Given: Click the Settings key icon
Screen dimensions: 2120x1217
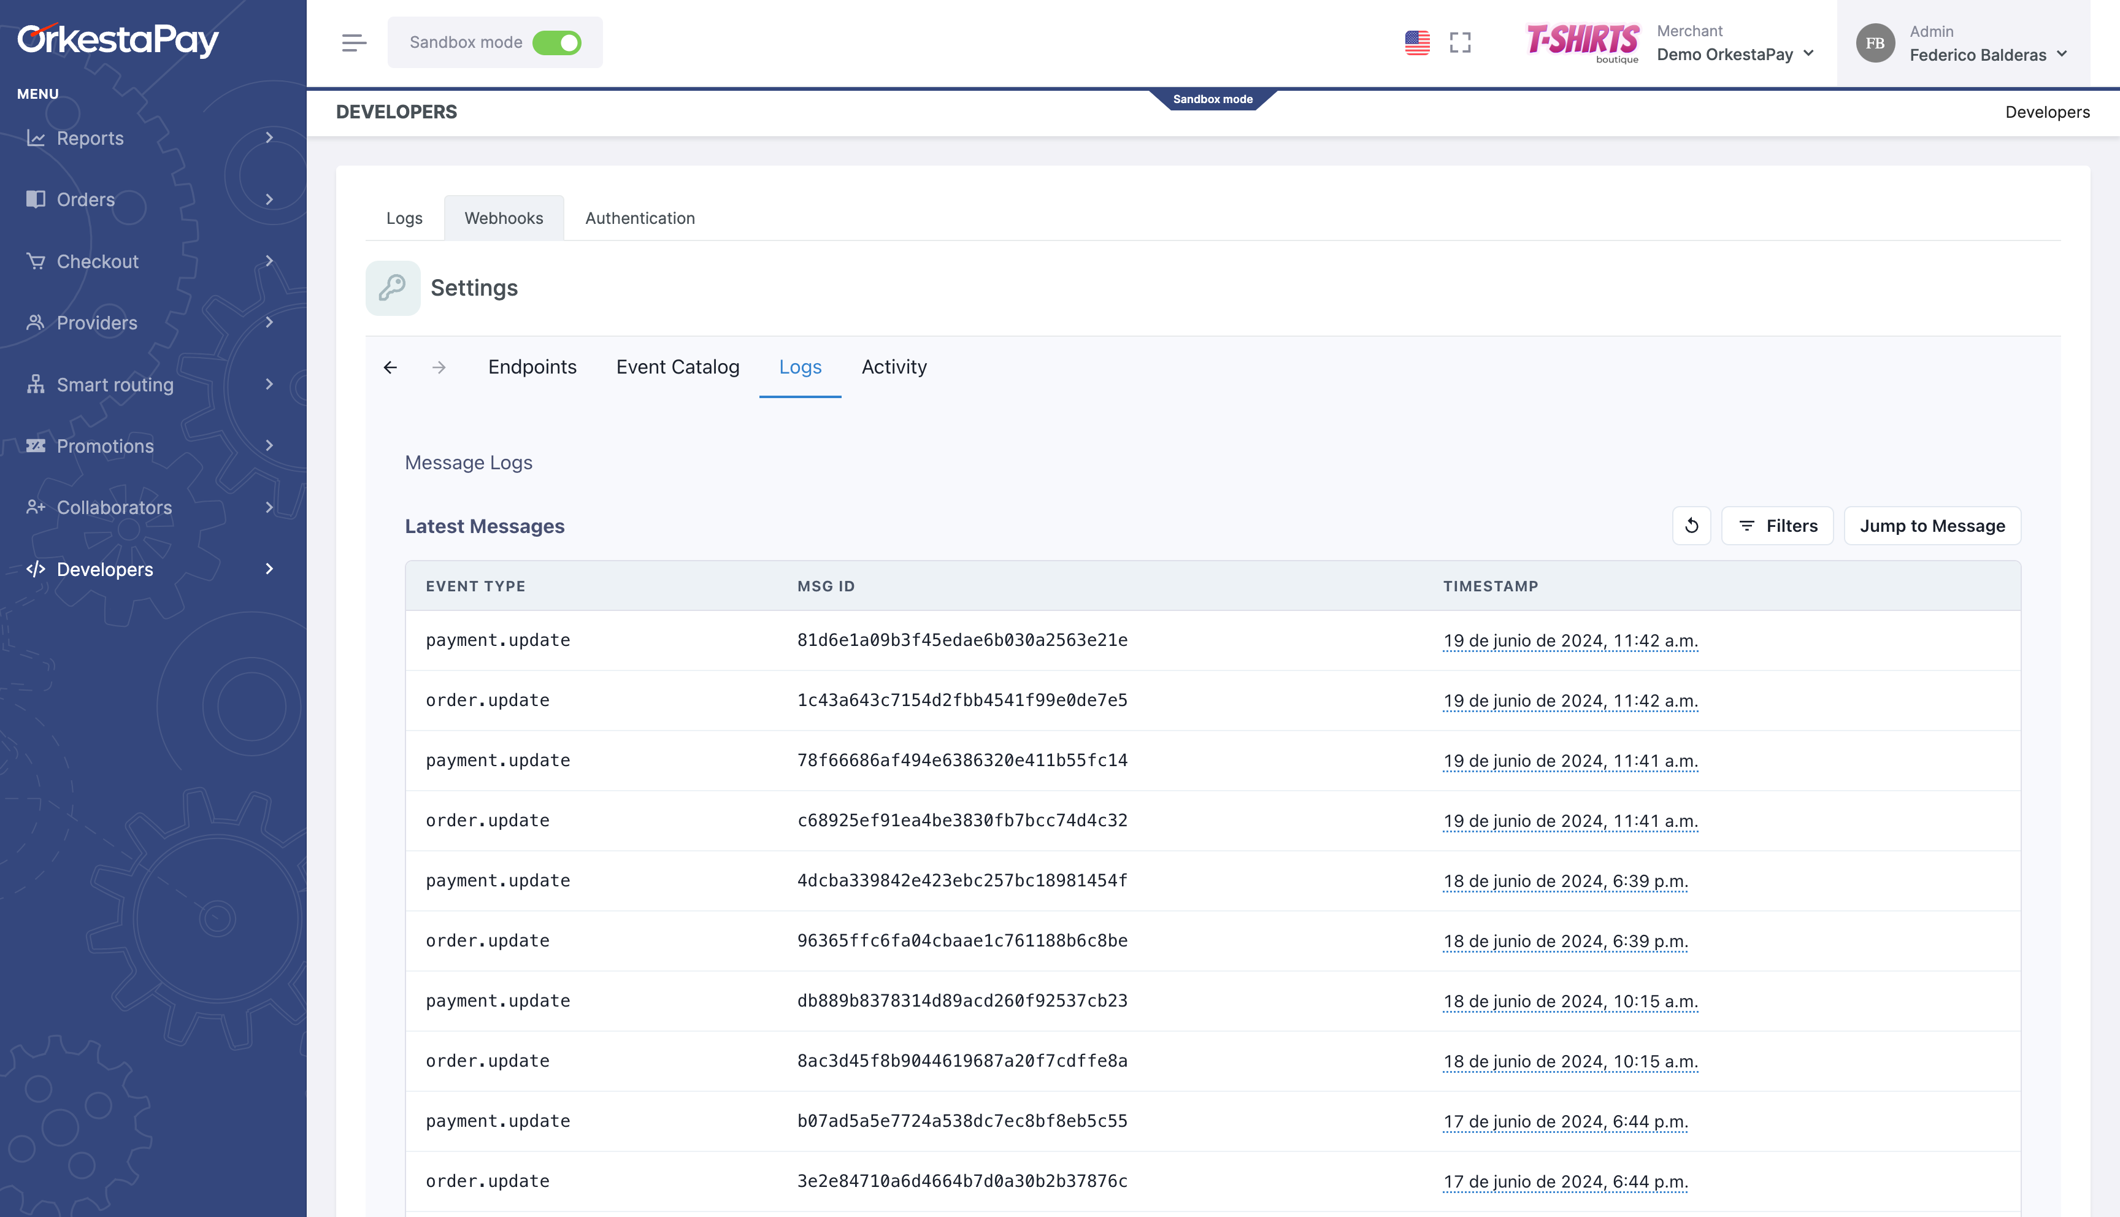Looking at the screenshot, I should (392, 288).
